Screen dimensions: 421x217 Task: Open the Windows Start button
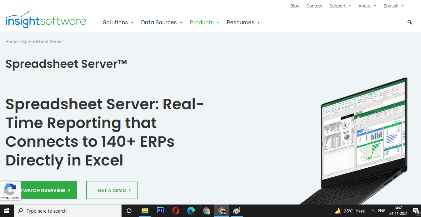(7, 211)
